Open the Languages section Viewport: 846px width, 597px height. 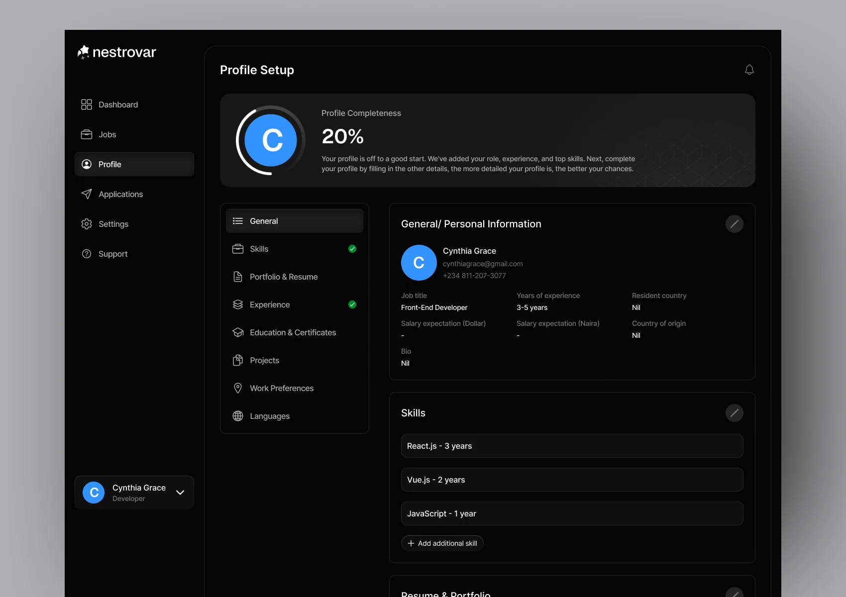[295, 416]
